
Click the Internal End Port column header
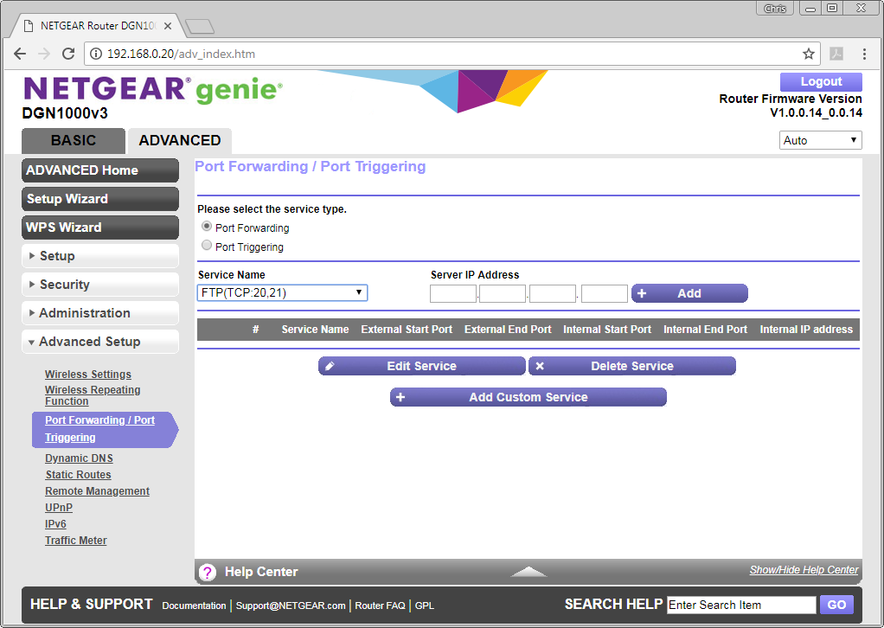point(705,330)
